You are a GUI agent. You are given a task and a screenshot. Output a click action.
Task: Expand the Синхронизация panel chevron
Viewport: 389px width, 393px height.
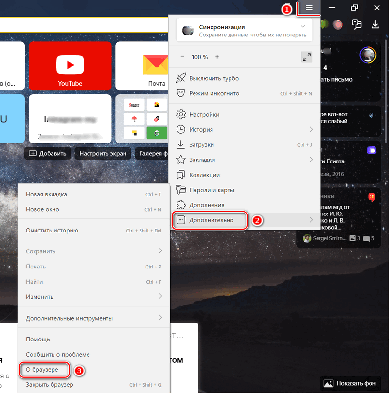tap(303, 26)
